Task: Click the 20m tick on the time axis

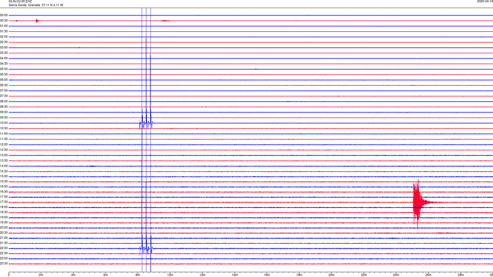Action: [331, 275]
